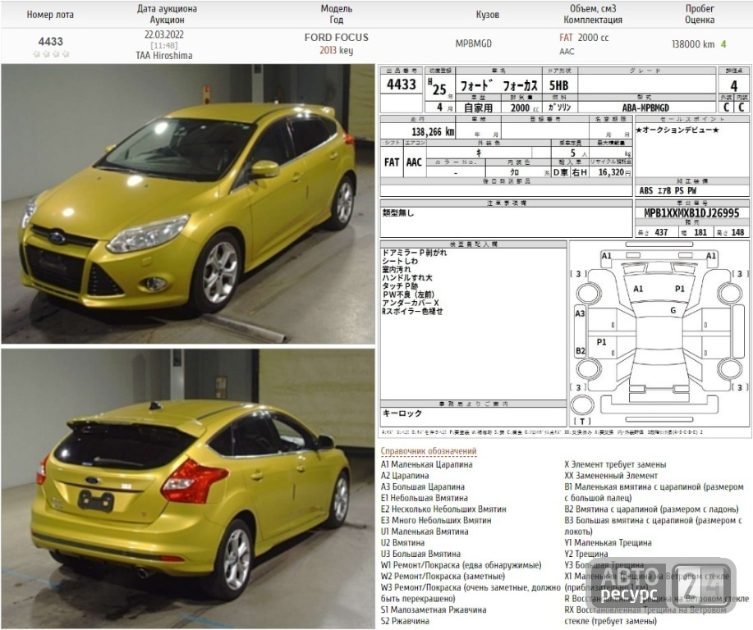This screenshot has width=753, height=630.
Task: Click legend entry 'S2 Ржавчина'
Action: (x=405, y=621)
